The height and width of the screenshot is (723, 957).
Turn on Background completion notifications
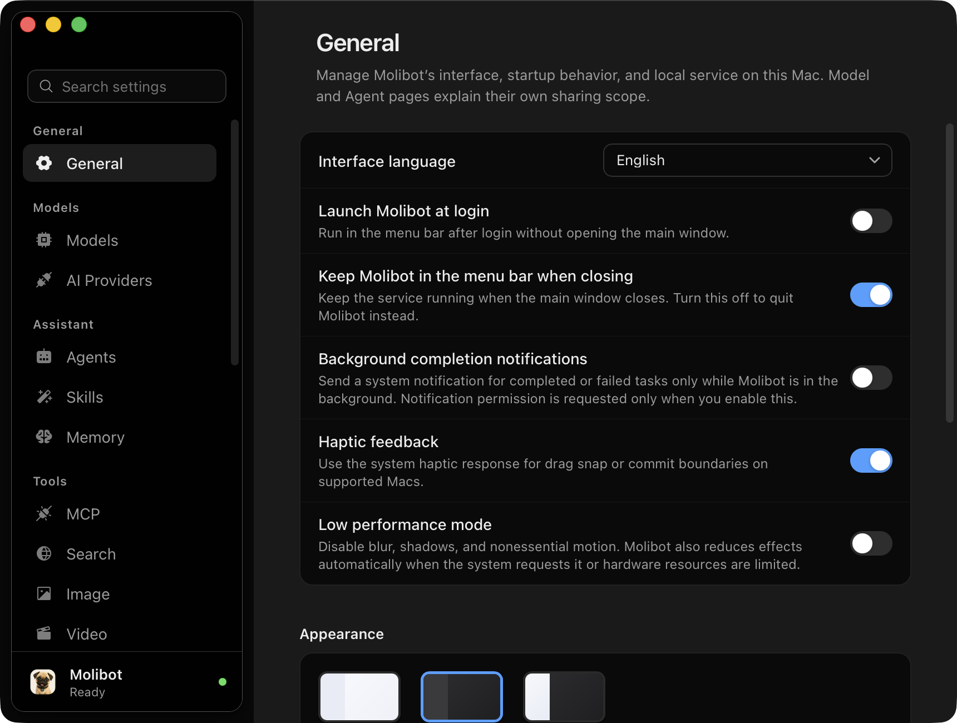pyautogui.click(x=871, y=378)
